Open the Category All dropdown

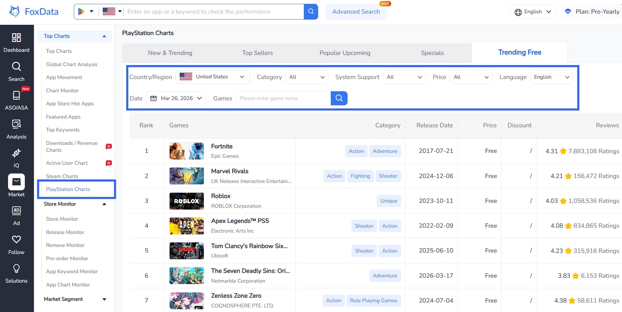click(x=307, y=77)
